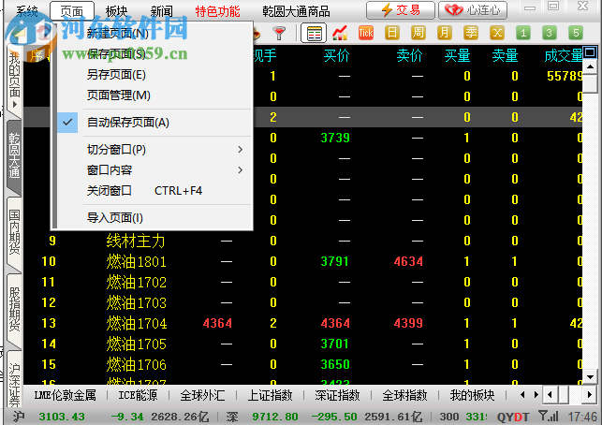Sort by 卖量 column header

click(505, 55)
